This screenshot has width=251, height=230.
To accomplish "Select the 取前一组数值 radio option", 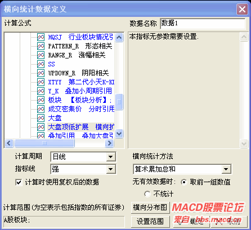I will 184,182.
